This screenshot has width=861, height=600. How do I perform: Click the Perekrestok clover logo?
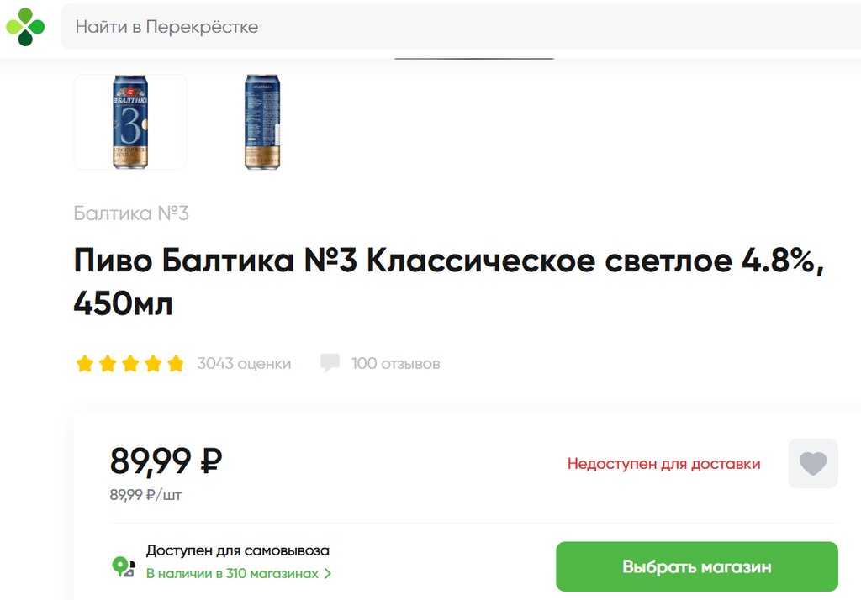(x=25, y=27)
